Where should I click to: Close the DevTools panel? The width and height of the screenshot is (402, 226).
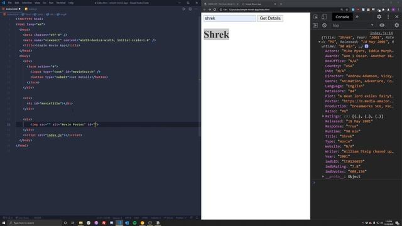(x=397, y=17)
